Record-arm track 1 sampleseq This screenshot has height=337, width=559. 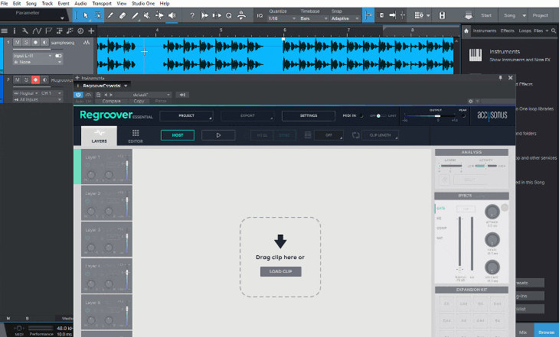point(36,42)
